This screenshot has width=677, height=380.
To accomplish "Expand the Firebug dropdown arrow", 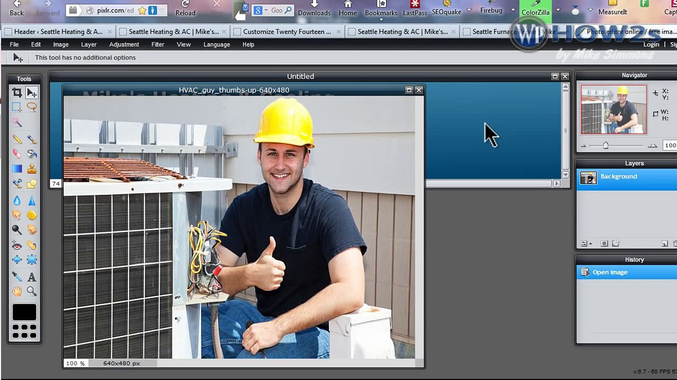I will click(x=513, y=10).
